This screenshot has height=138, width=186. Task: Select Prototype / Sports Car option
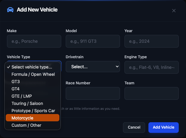tap(33, 111)
